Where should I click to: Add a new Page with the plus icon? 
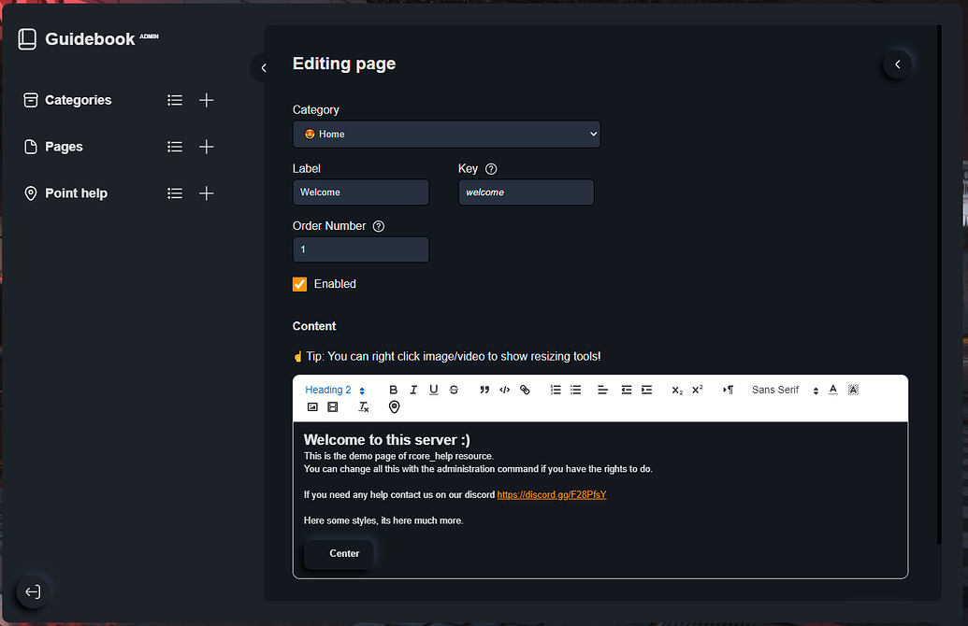coord(207,147)
